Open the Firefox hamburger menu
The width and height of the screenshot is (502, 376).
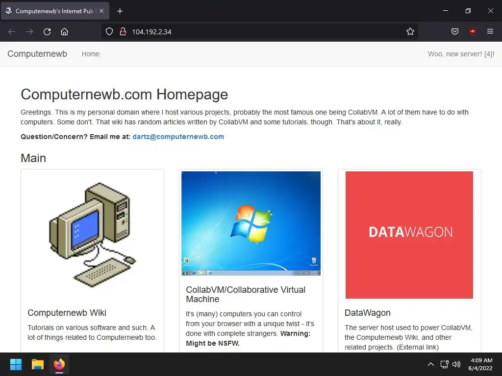(x=490, y=31)
